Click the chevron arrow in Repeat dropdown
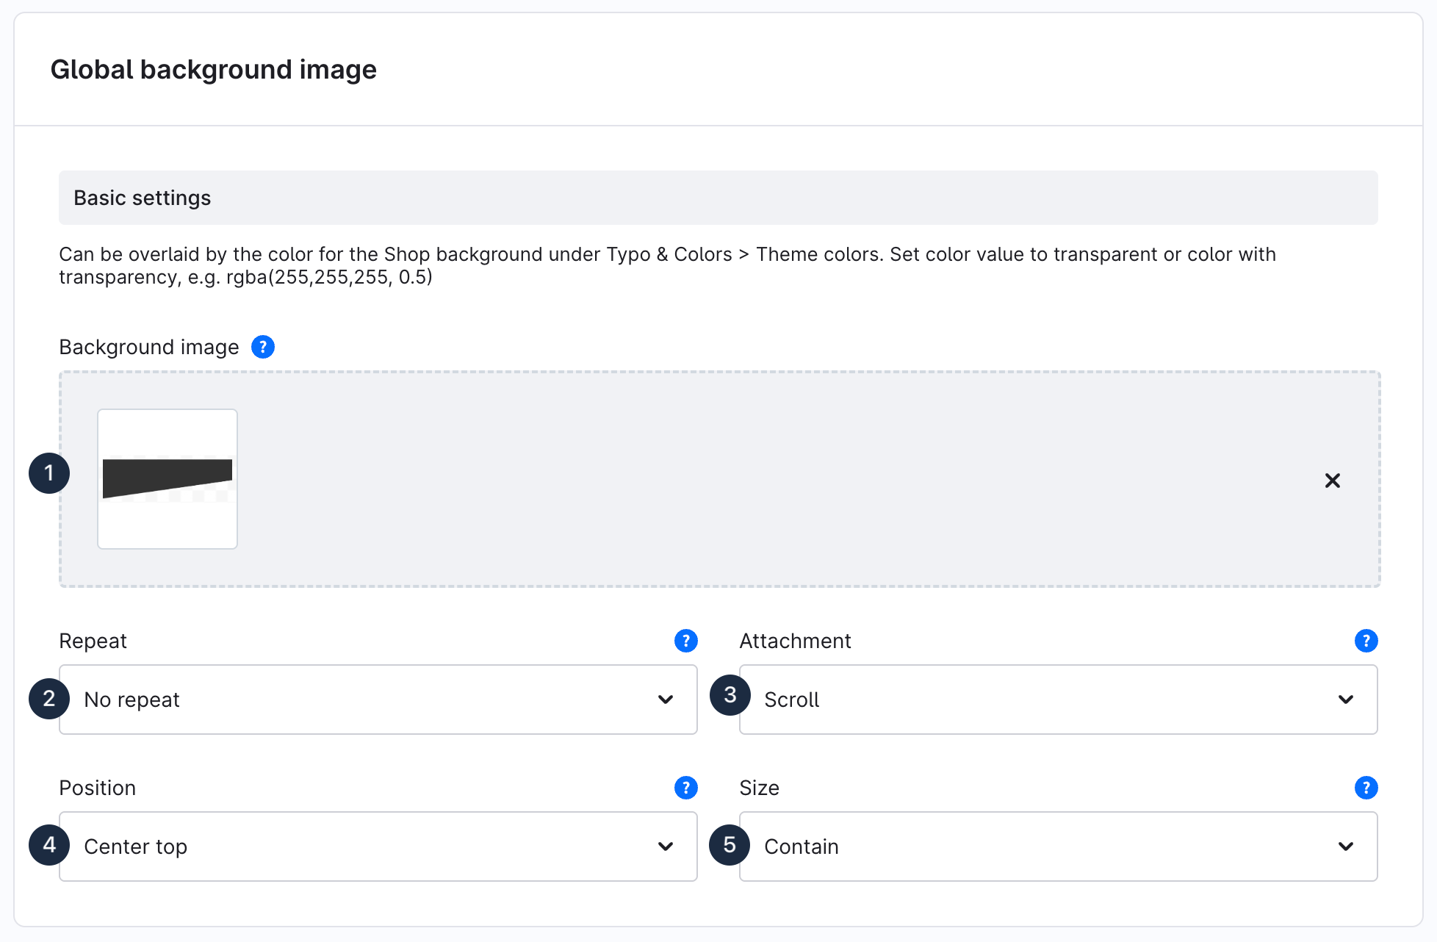1437x942 pixels. tap(666, 700)
